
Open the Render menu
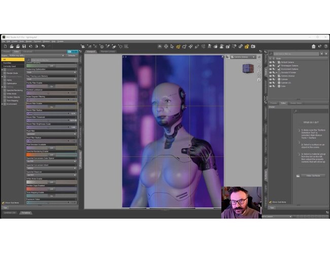click(28, 41)
